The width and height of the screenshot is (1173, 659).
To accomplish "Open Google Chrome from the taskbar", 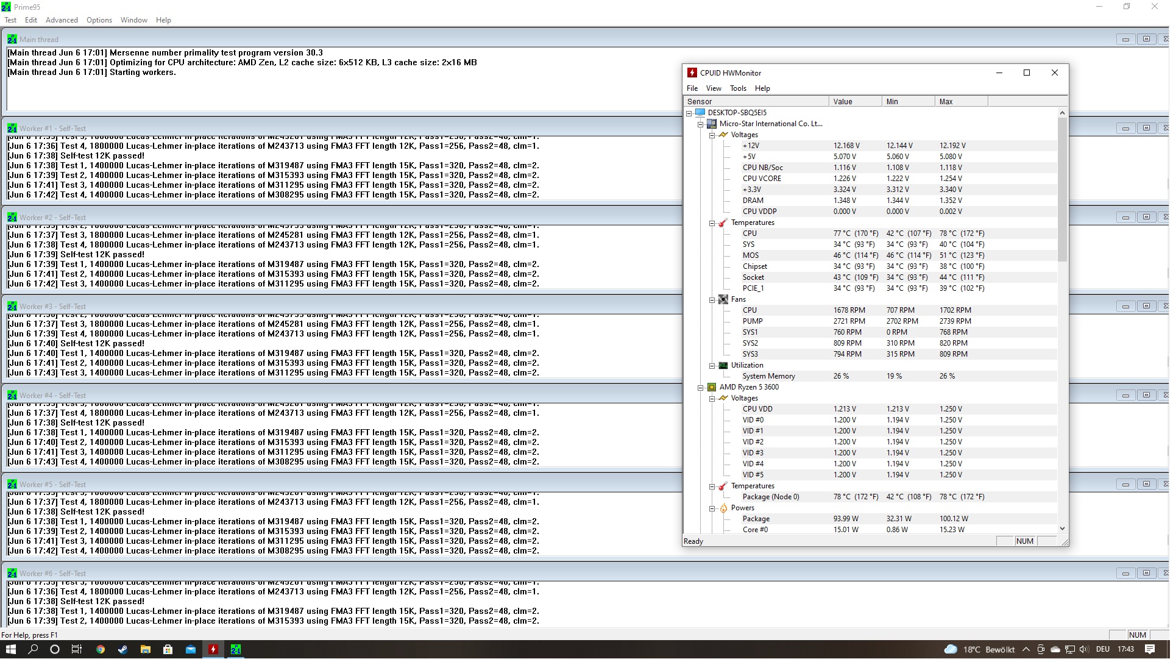I will pyautogui.click(x=101, y=650).
